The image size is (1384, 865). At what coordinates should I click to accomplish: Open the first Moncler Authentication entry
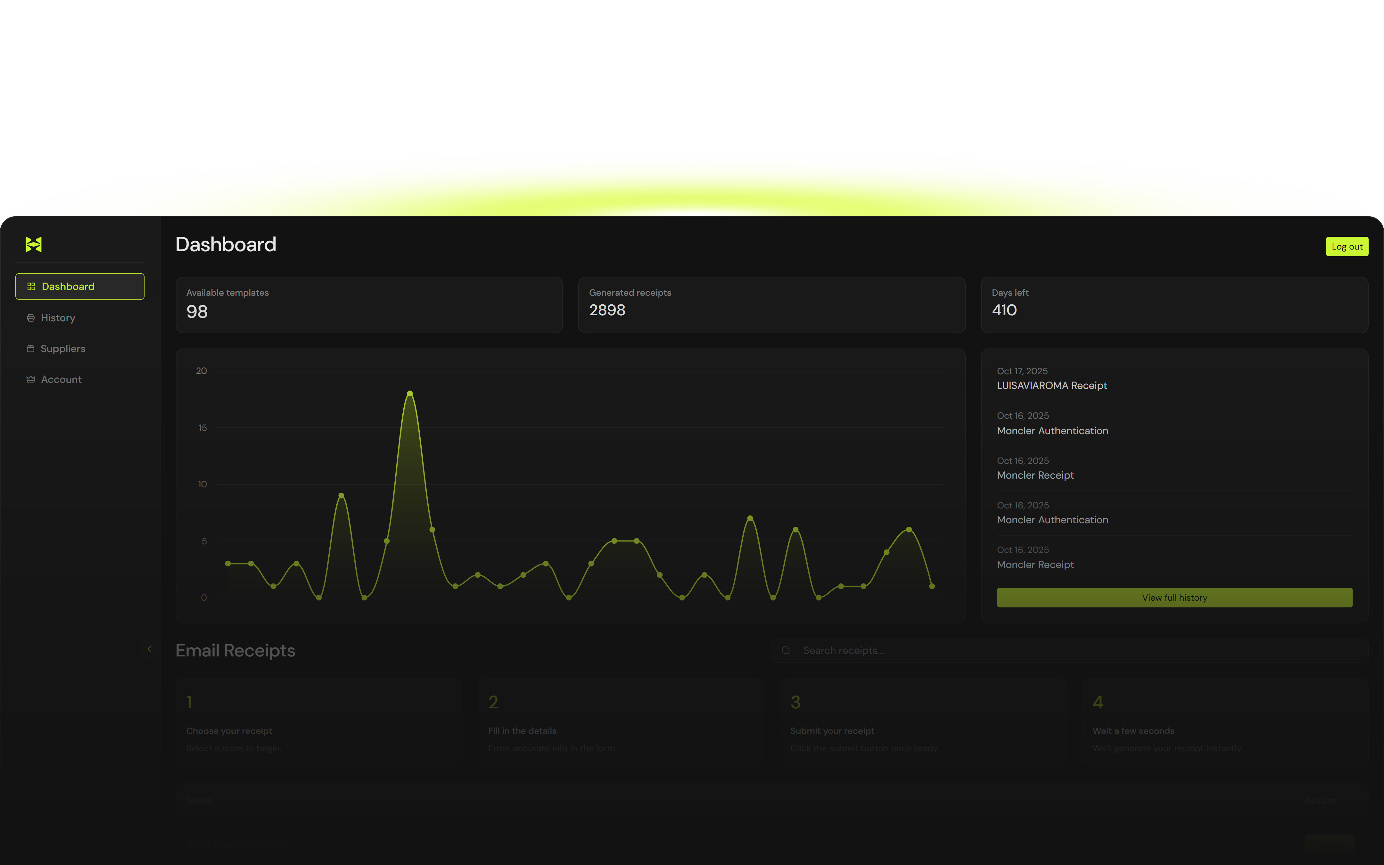click(x=1052, y=430)
